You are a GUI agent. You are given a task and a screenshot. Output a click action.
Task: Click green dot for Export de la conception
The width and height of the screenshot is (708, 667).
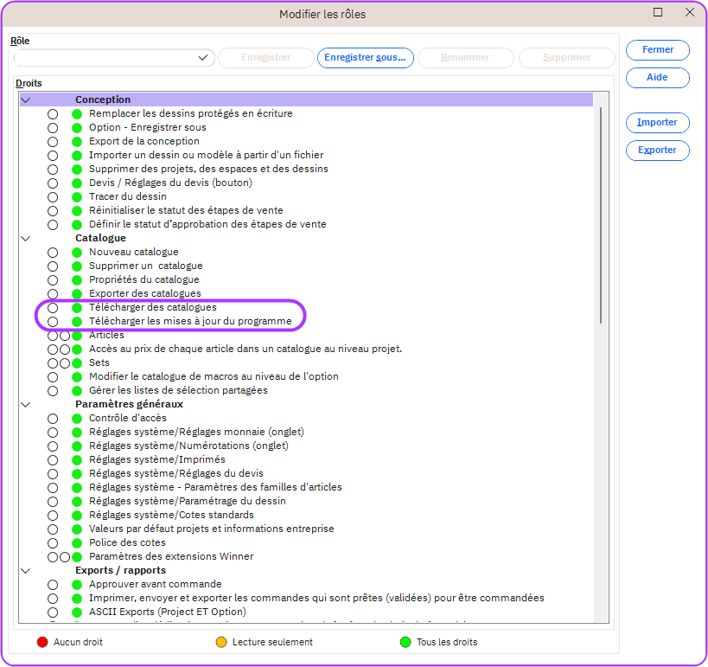click(x=77, y=141)
